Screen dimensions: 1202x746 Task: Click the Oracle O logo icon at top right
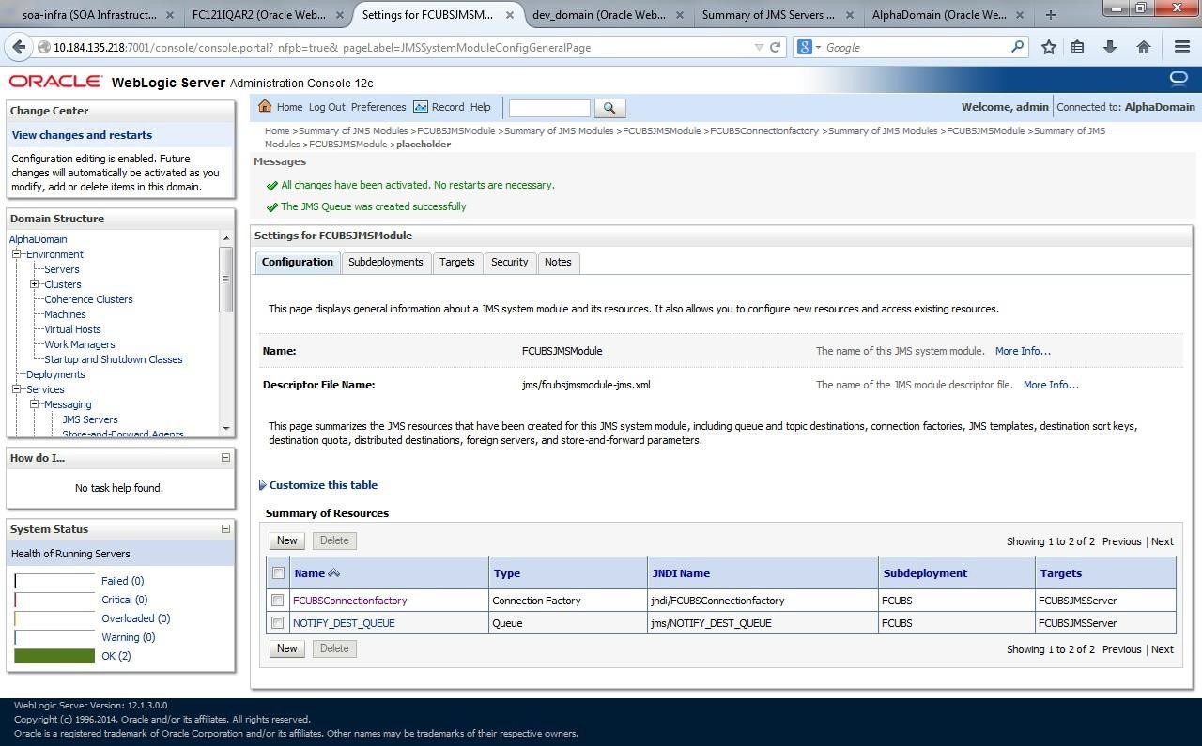click(1178, 78)
